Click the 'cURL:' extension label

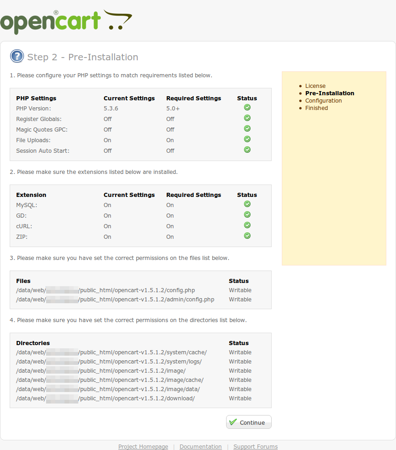24,226
